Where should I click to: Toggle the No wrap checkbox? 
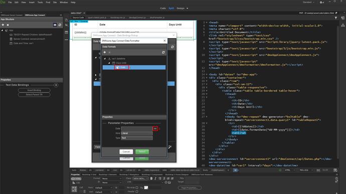click(x=137, y=187)
